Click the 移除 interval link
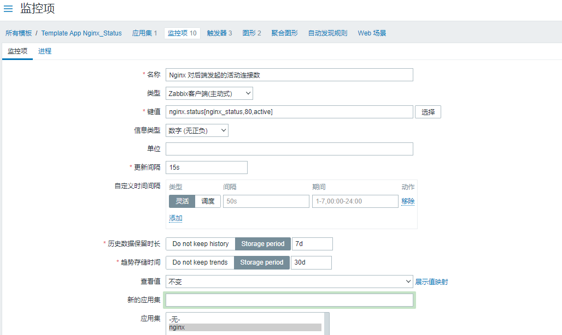This screenshot has height=335, width=562. (408, 201)
